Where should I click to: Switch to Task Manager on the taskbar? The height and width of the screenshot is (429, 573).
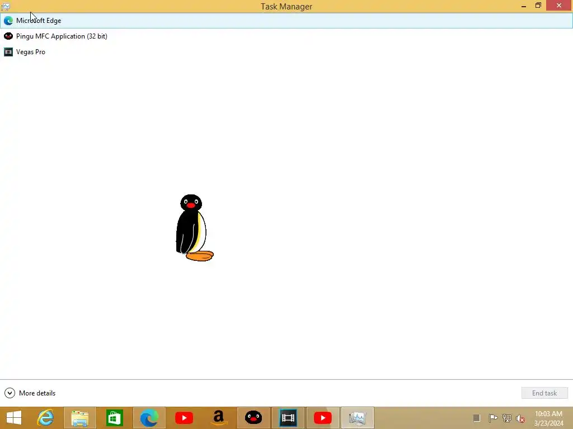point(358,418)
